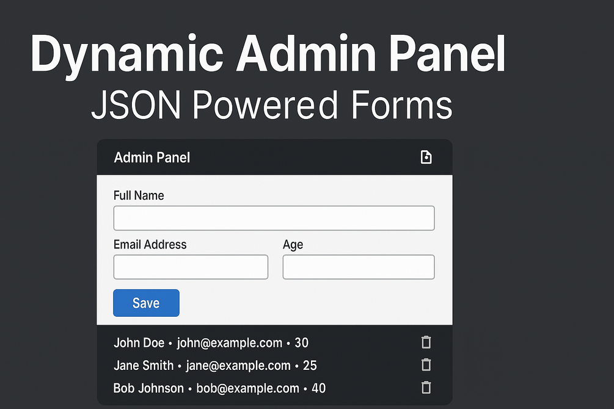The width and height of the screenshot is (614, 409).
Task: Click the JSON Powered Forms subtitle
Action: pos(272,105)
